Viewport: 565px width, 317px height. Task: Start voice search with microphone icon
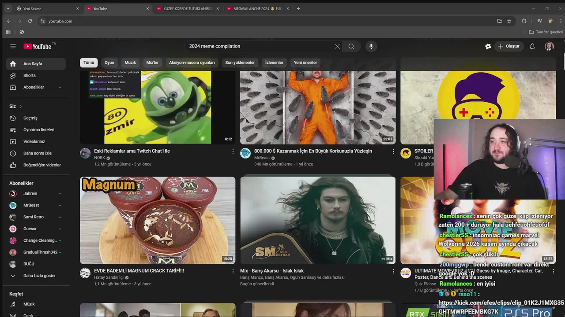pyautogui.click(x=371, y=46)
